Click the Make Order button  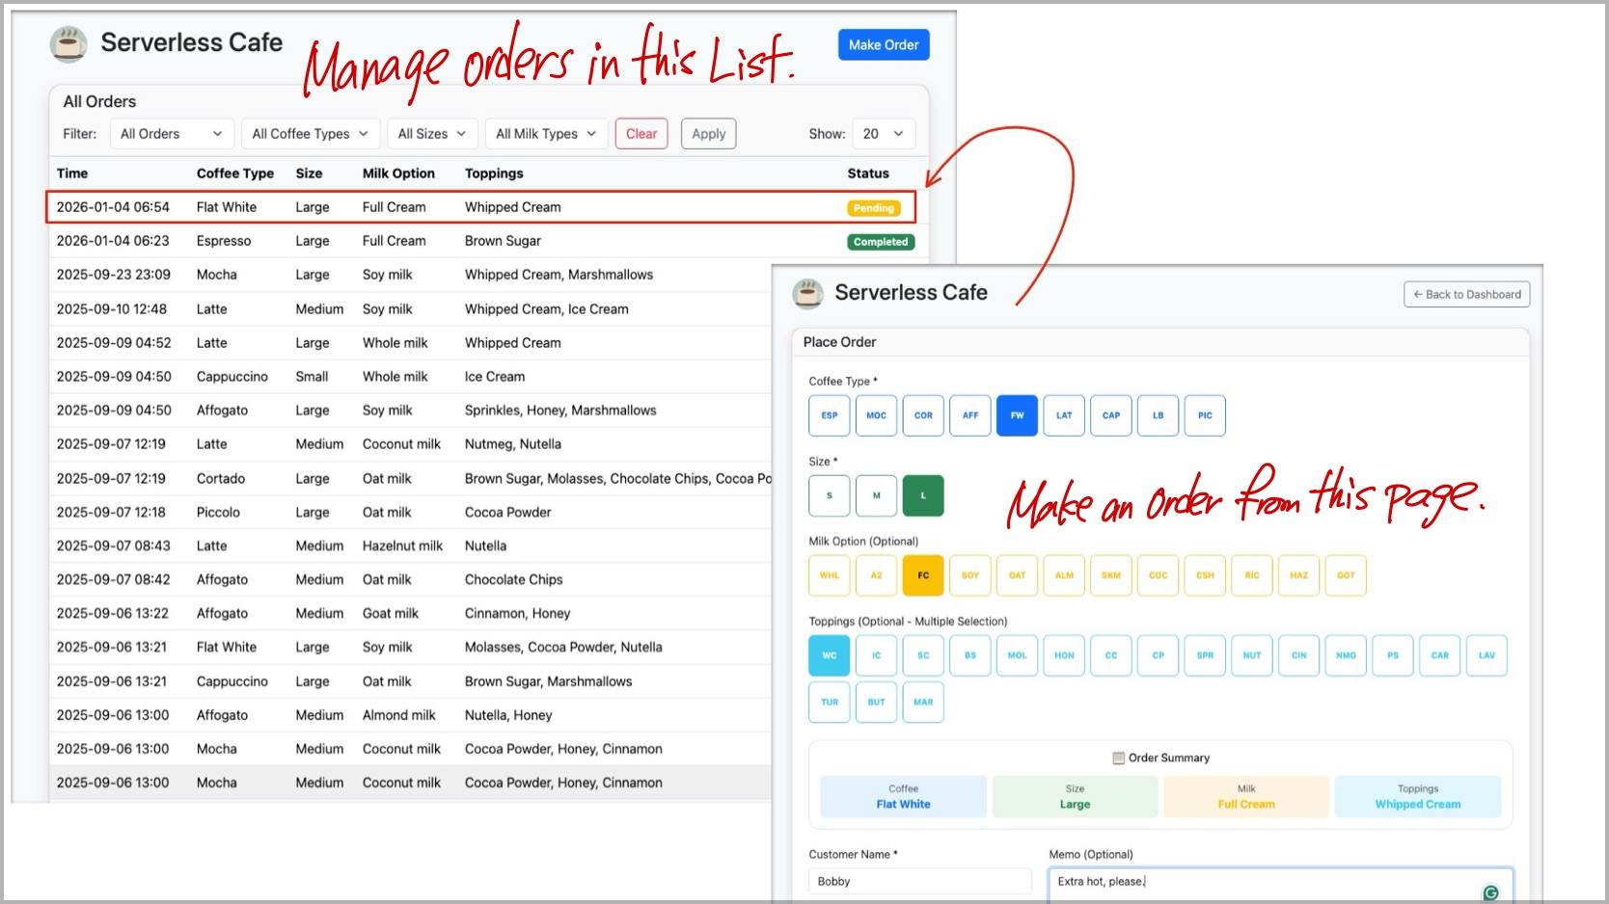point(883,45)
